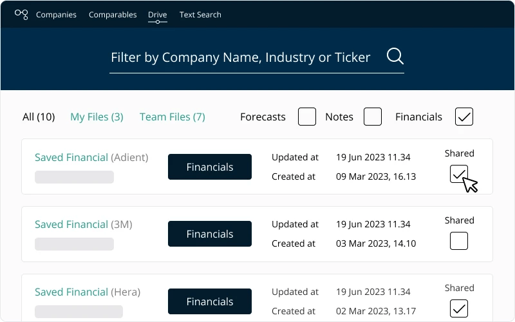Click the app logo icon in the navbar
This screenshot has height=322, width=515.
[x=21, y=14]
